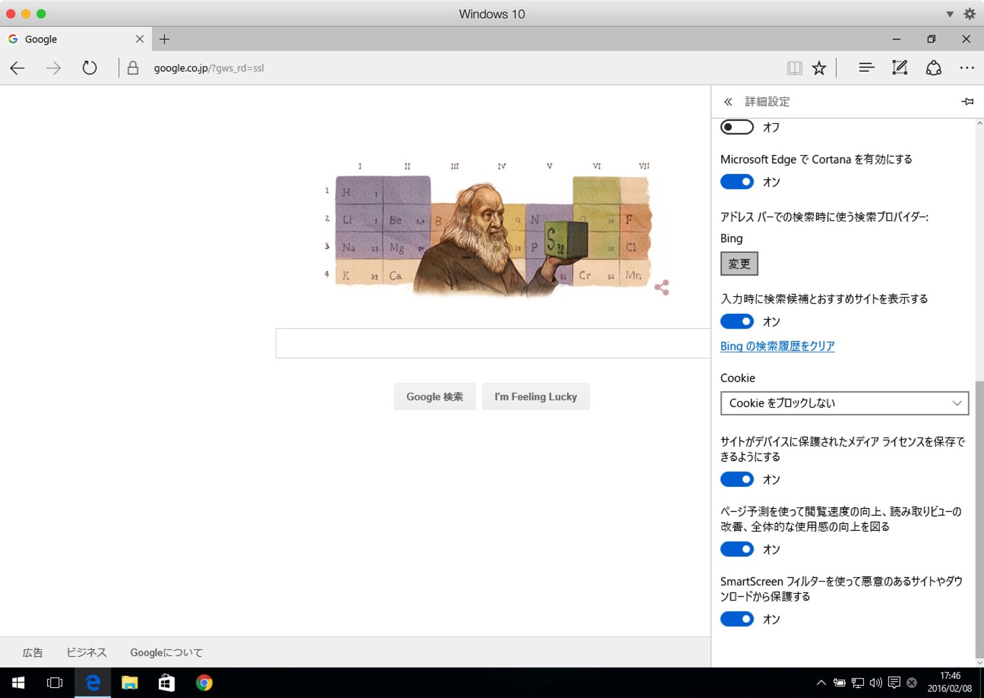Show hidden tray icons chevron
The width and height of the screenshot is (984, 698).
(x=821, y=683)
